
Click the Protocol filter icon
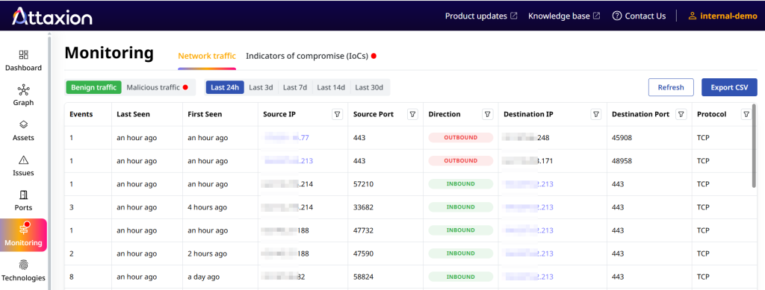click(746, 114)
